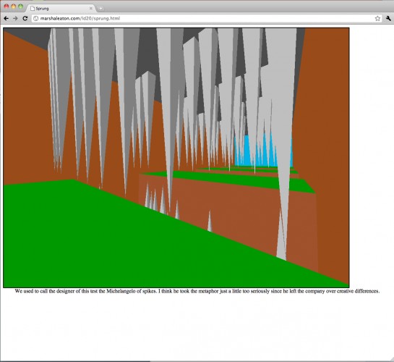Screen dimensions: 394x362
Task: Maximize the browser window via green button
Action: pyautogui.click(x=21, y=7)
